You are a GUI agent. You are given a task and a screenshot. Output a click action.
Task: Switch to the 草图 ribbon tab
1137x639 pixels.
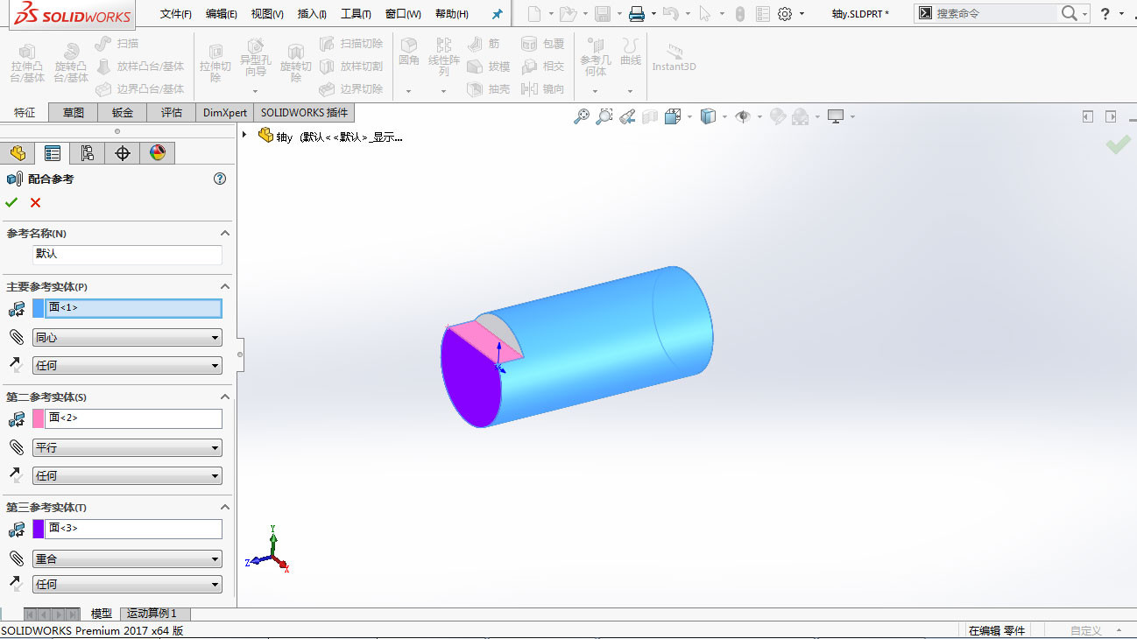(x=74, y=112)
